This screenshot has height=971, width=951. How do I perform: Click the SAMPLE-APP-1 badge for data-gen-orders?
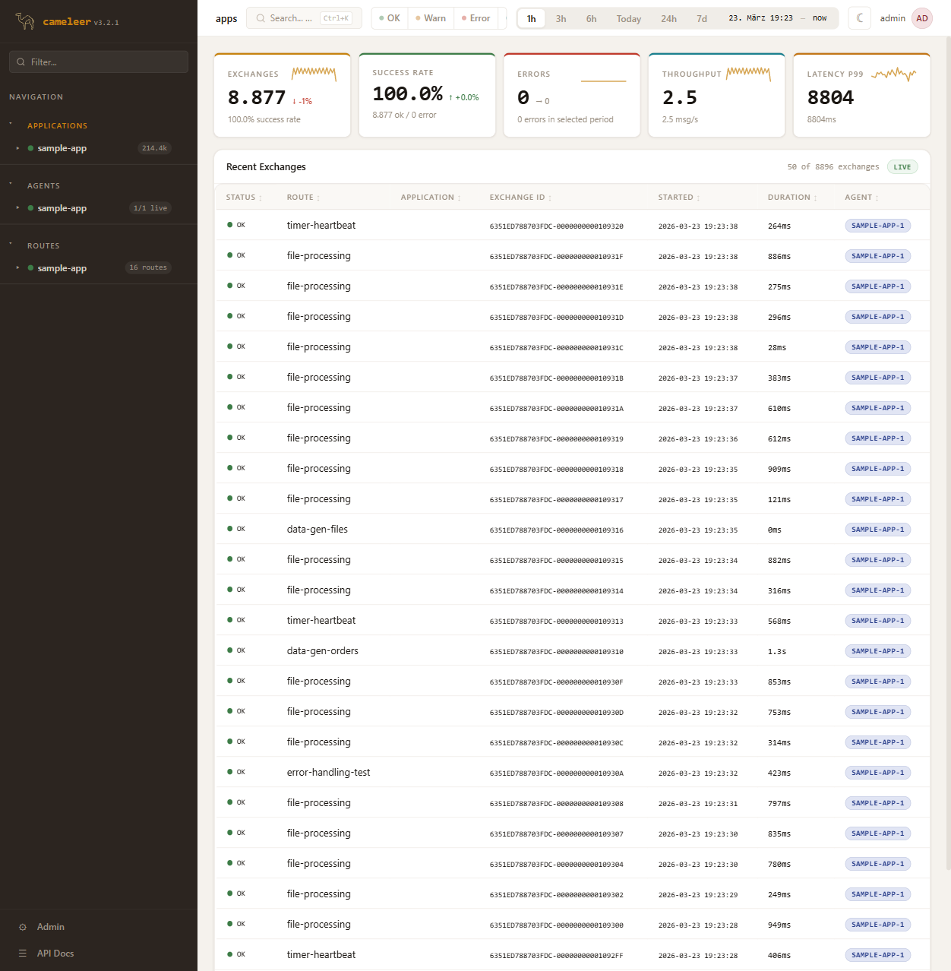tap(877, 651)
